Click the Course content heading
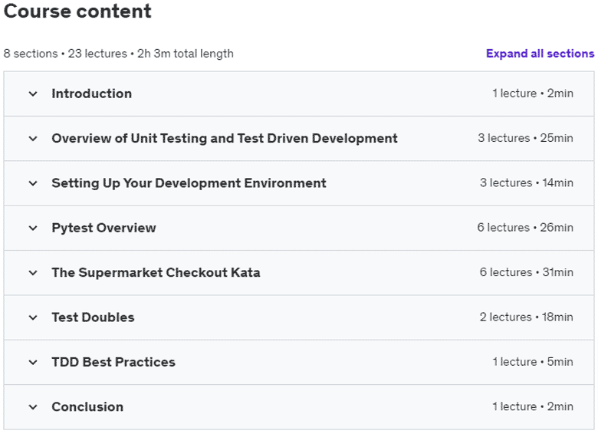This screenshot has width=598, height=434. [77, 11]
